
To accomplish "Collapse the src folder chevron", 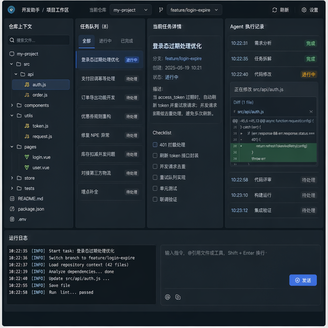I will [x=12, y=64].
